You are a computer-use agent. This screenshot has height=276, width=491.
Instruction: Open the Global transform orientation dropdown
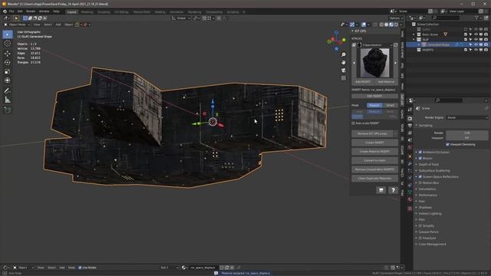181,18
